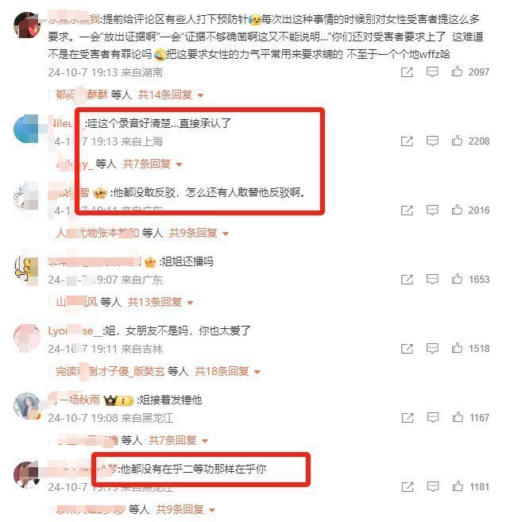Open the Lyo...se__ username link
This screenshot has width=506, height=522.
coord(75,331)
